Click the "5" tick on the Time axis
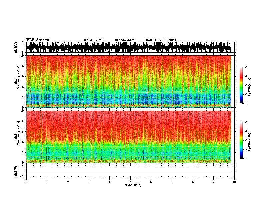264x204 pixels. coord(130,182)
